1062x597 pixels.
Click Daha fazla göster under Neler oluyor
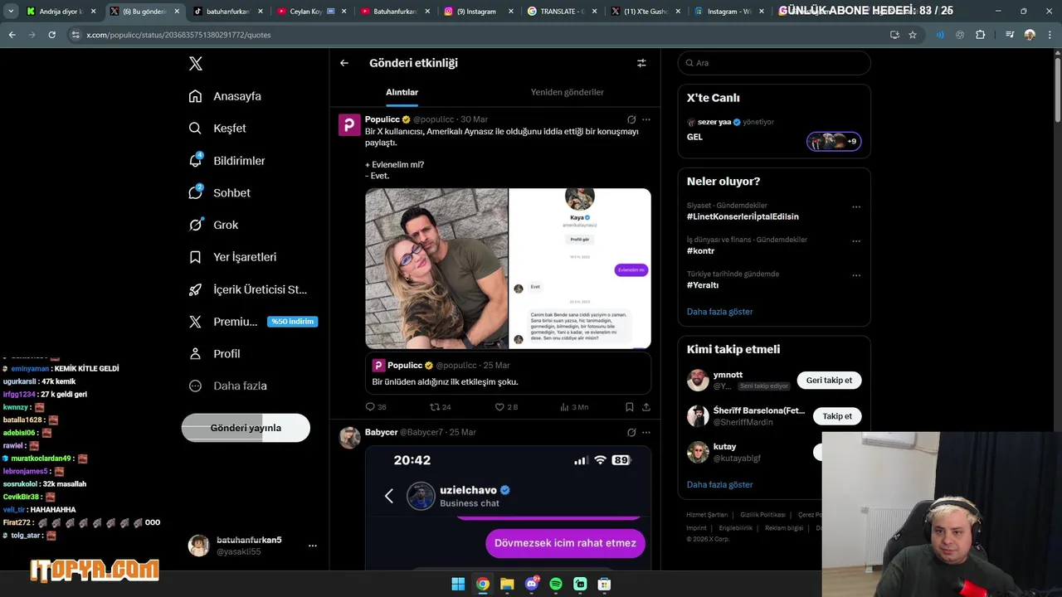[x=719, y=312]
